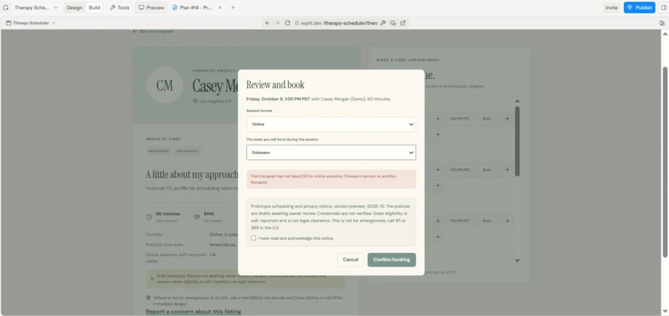Click the Confirm booking button
Viewport: 669px width, 316px height.
[392, 260]
